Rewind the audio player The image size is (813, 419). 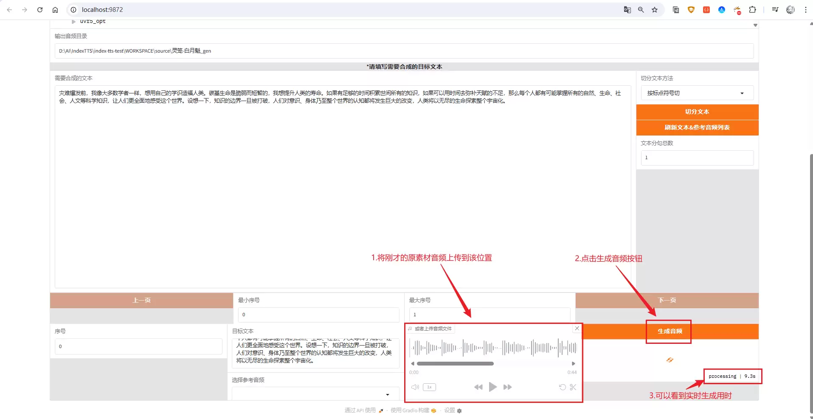click(478, 387)
